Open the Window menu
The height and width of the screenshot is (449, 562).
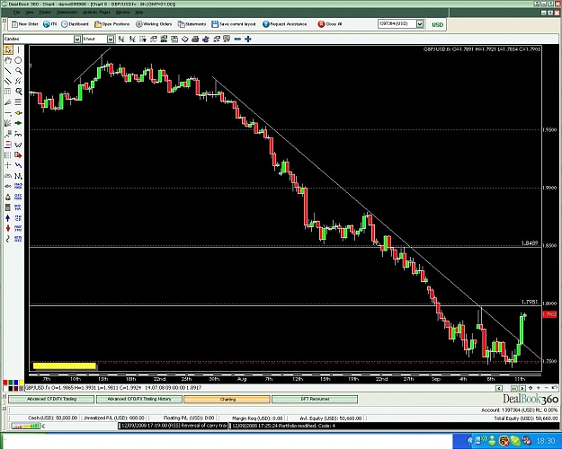coord(122,13)
